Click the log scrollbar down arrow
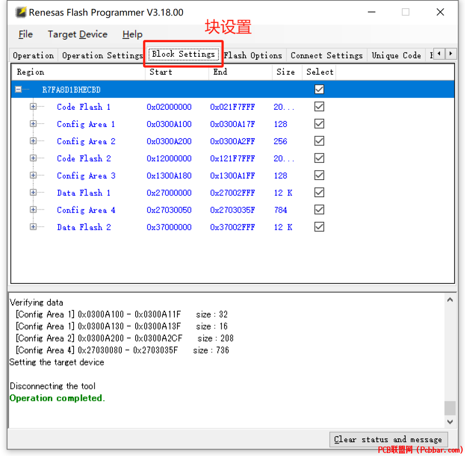Viewport: 465px width, 456px height. [449, 422]
